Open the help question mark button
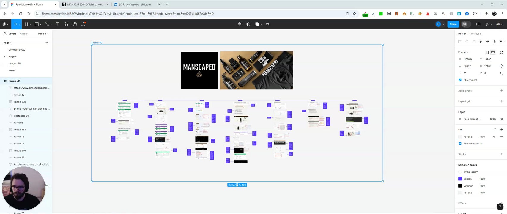 [x=500, y=207]
